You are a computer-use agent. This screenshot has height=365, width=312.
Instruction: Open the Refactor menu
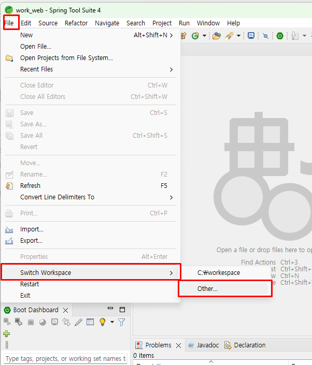pyautogui.click(x=76, y=23)
